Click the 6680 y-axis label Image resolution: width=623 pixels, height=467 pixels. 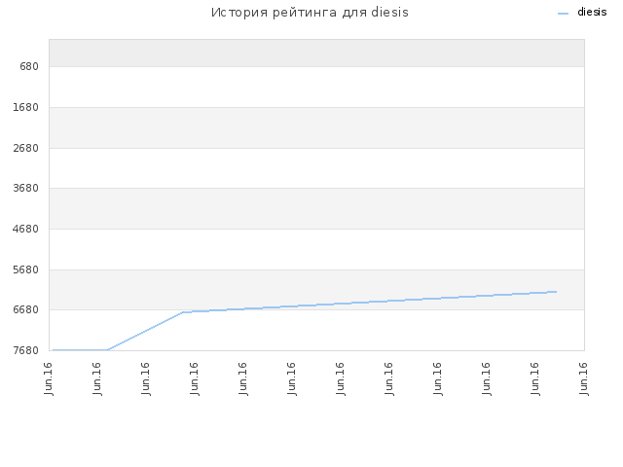[x=26, y=309]
